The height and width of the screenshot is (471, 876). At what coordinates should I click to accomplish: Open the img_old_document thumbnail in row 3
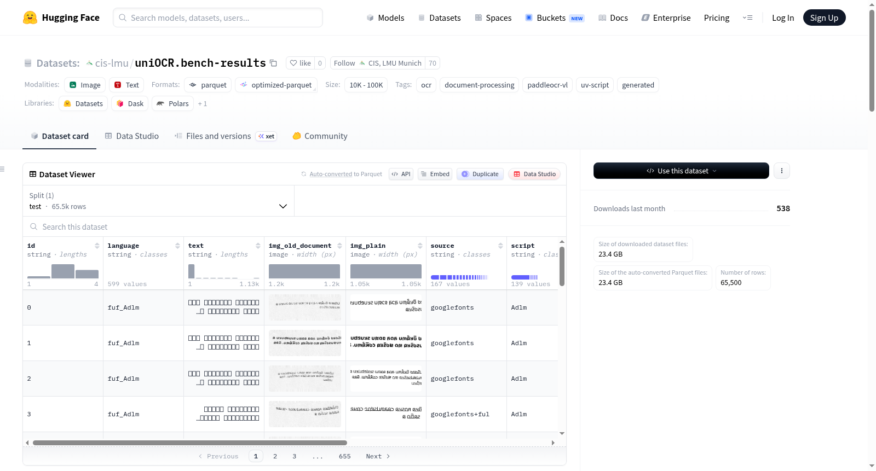click(x=305, y=414)
